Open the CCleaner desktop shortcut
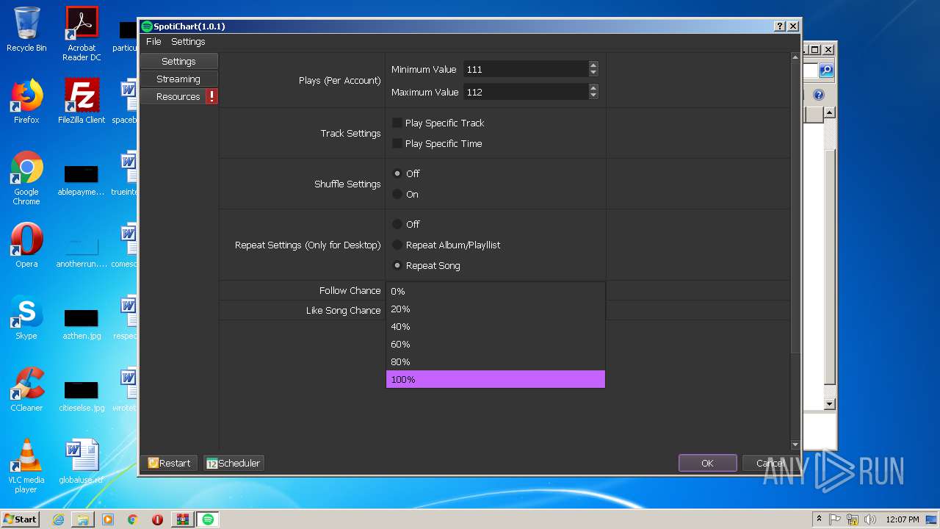The image size is (940, 529). pyautogui.click(x=26, y=389)
